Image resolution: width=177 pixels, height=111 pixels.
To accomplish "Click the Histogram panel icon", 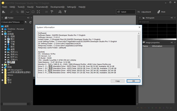I will pyautogui.click(x=144, y=18).
